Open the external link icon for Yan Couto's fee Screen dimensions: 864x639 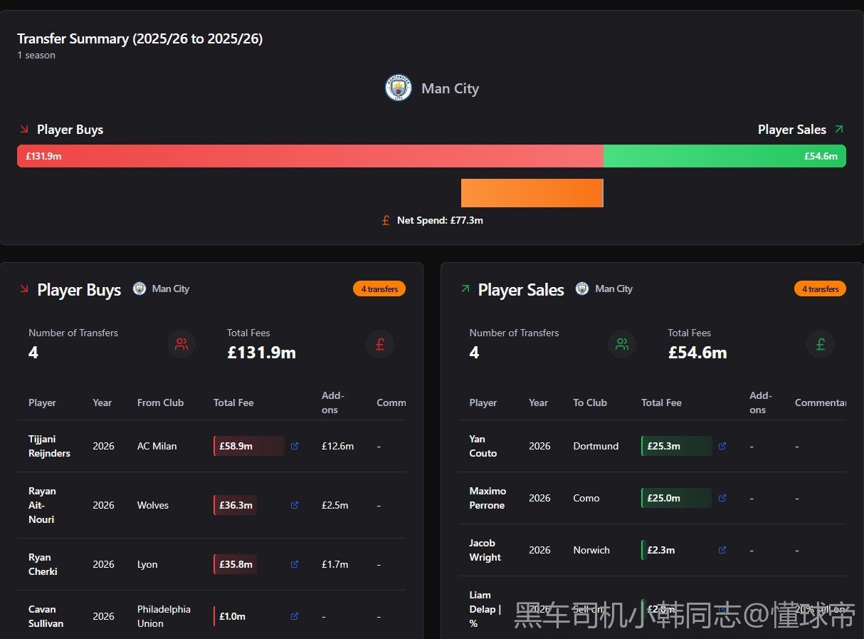coord(722,446)
